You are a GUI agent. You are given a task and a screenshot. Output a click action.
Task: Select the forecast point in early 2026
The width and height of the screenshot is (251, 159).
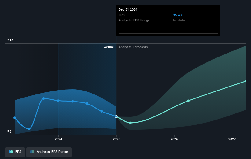[x=188, y=101]
